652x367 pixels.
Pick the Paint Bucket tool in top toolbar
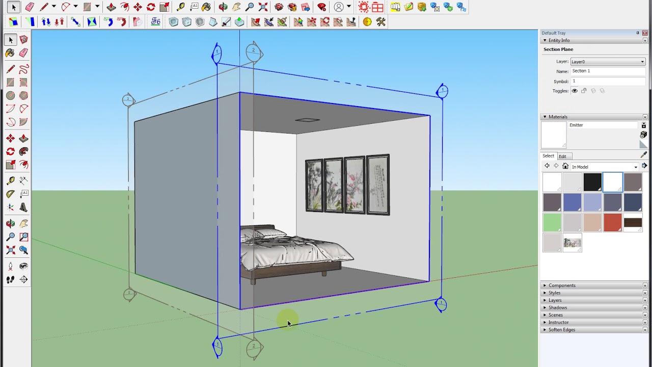pyautogui.click(x=206, y=7)
